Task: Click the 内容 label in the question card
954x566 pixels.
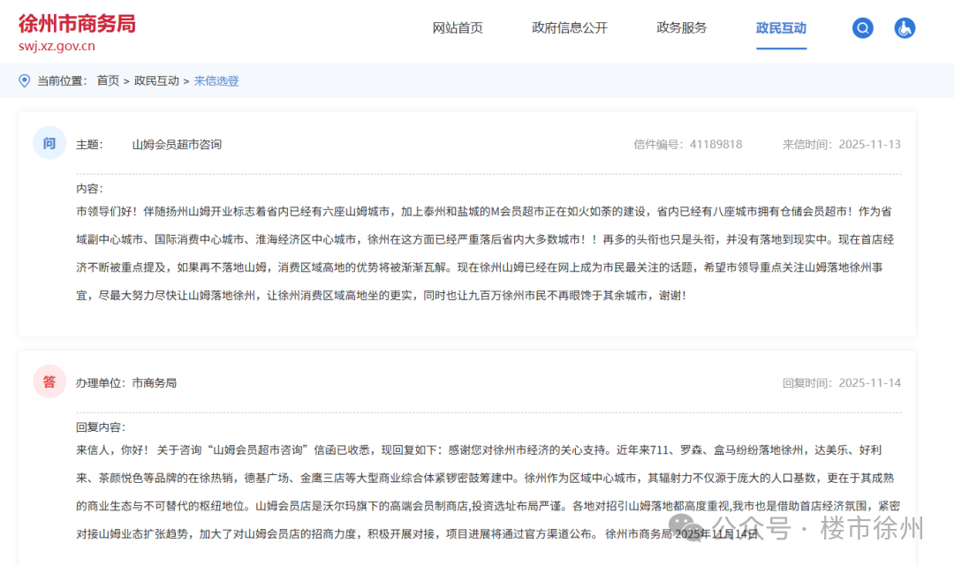Action: point(89,189)
